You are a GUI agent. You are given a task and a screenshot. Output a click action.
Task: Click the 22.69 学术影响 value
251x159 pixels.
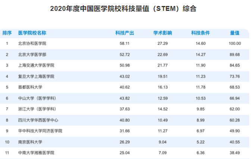click(163, 54)
